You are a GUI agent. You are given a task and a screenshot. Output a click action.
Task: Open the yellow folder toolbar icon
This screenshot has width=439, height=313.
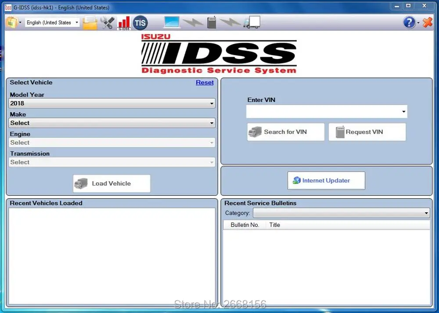tap(90, 23)
